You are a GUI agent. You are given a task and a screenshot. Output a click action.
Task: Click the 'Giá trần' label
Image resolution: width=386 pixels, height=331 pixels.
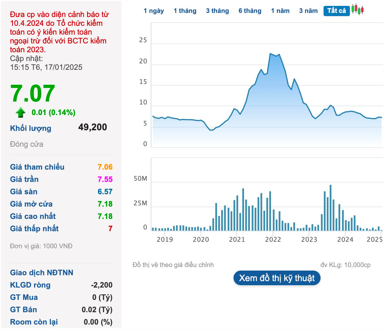24,179
